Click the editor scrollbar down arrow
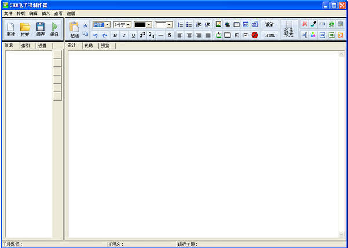The height and width of the screenshot is (248, 348). tap(342, 234)
